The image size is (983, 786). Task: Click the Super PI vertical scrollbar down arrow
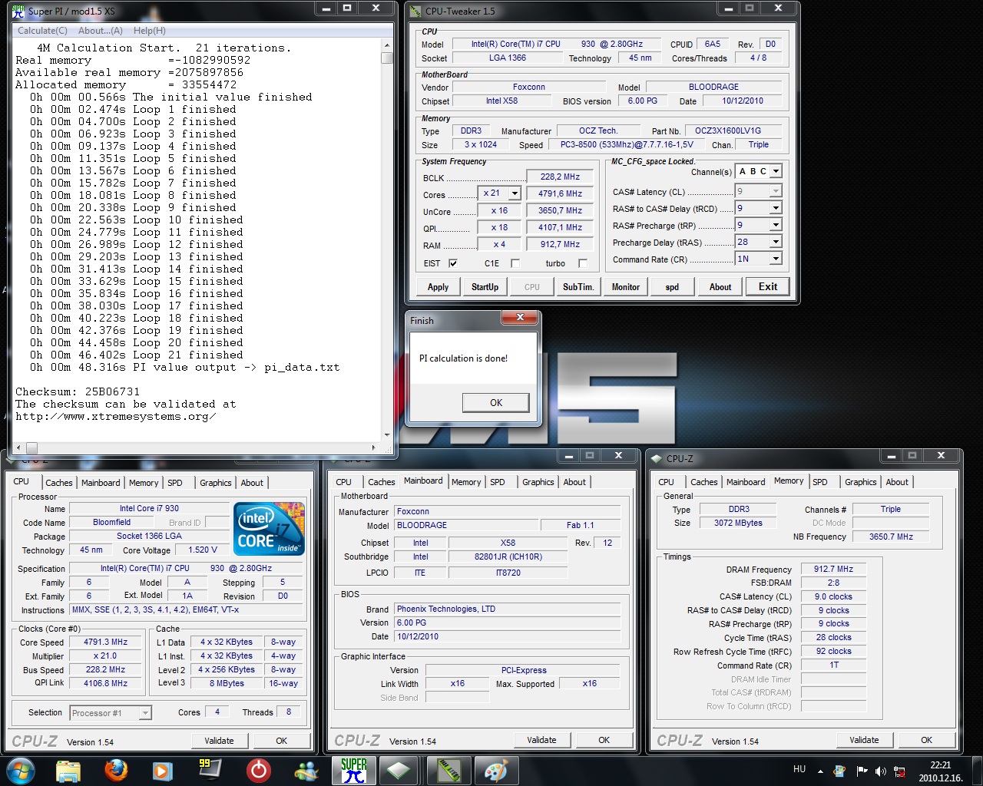tap(387, 435)
